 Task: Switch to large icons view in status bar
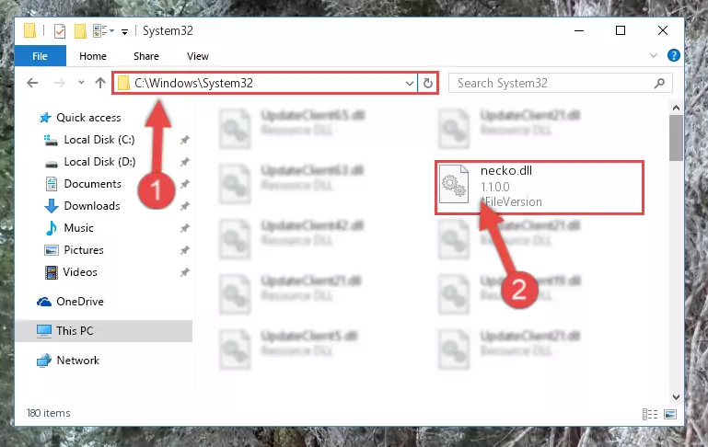670,414
